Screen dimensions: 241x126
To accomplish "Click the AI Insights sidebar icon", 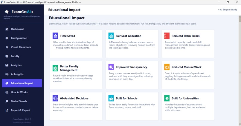I will pyautogui.click(x=7, y=74).
